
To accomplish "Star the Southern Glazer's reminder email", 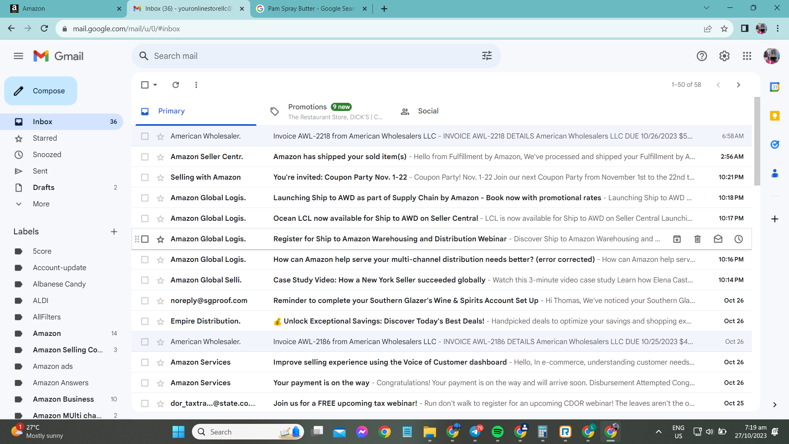I will pos(160,301).
